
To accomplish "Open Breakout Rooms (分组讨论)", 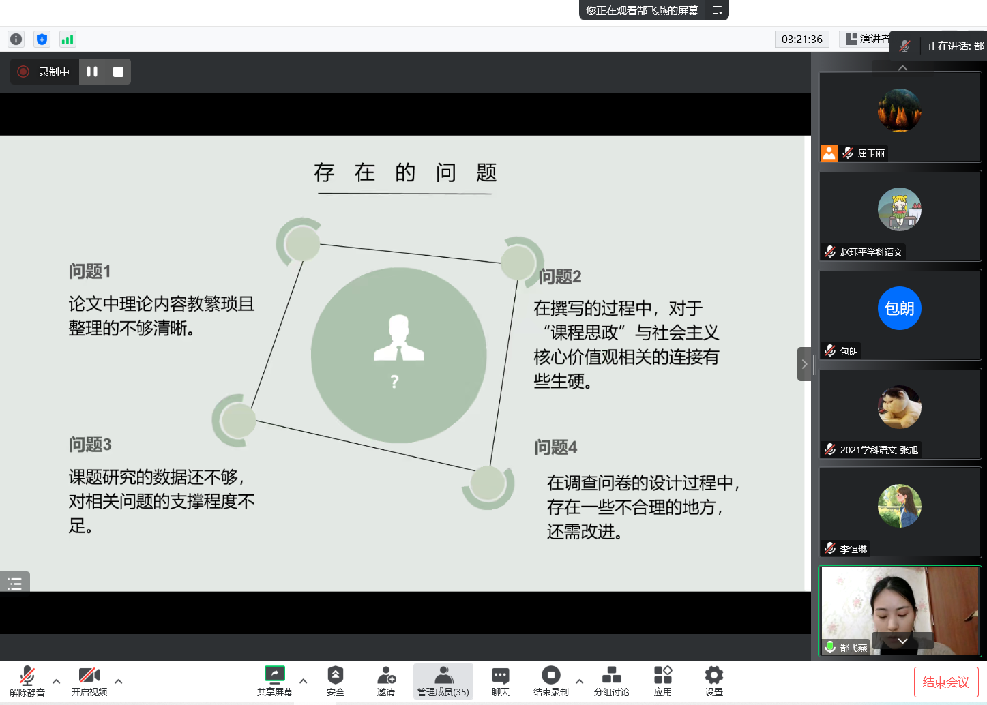I will click(611, 681).
